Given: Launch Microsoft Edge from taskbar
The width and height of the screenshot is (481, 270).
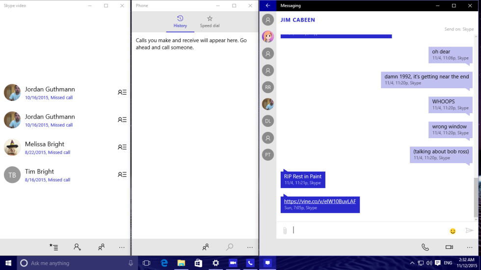Looking at the screenshot, I should click(164, 263).
